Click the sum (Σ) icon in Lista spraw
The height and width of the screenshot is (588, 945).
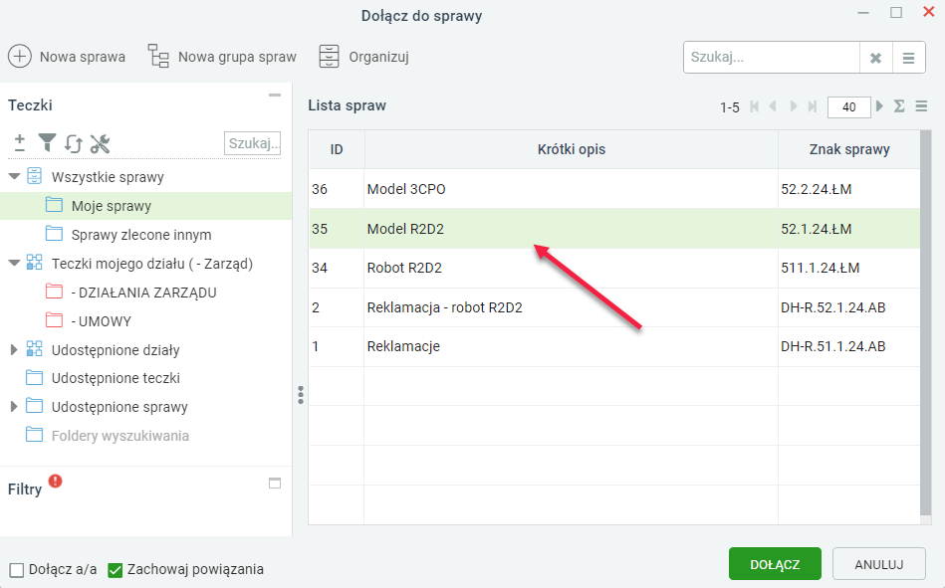click(899, 106)
